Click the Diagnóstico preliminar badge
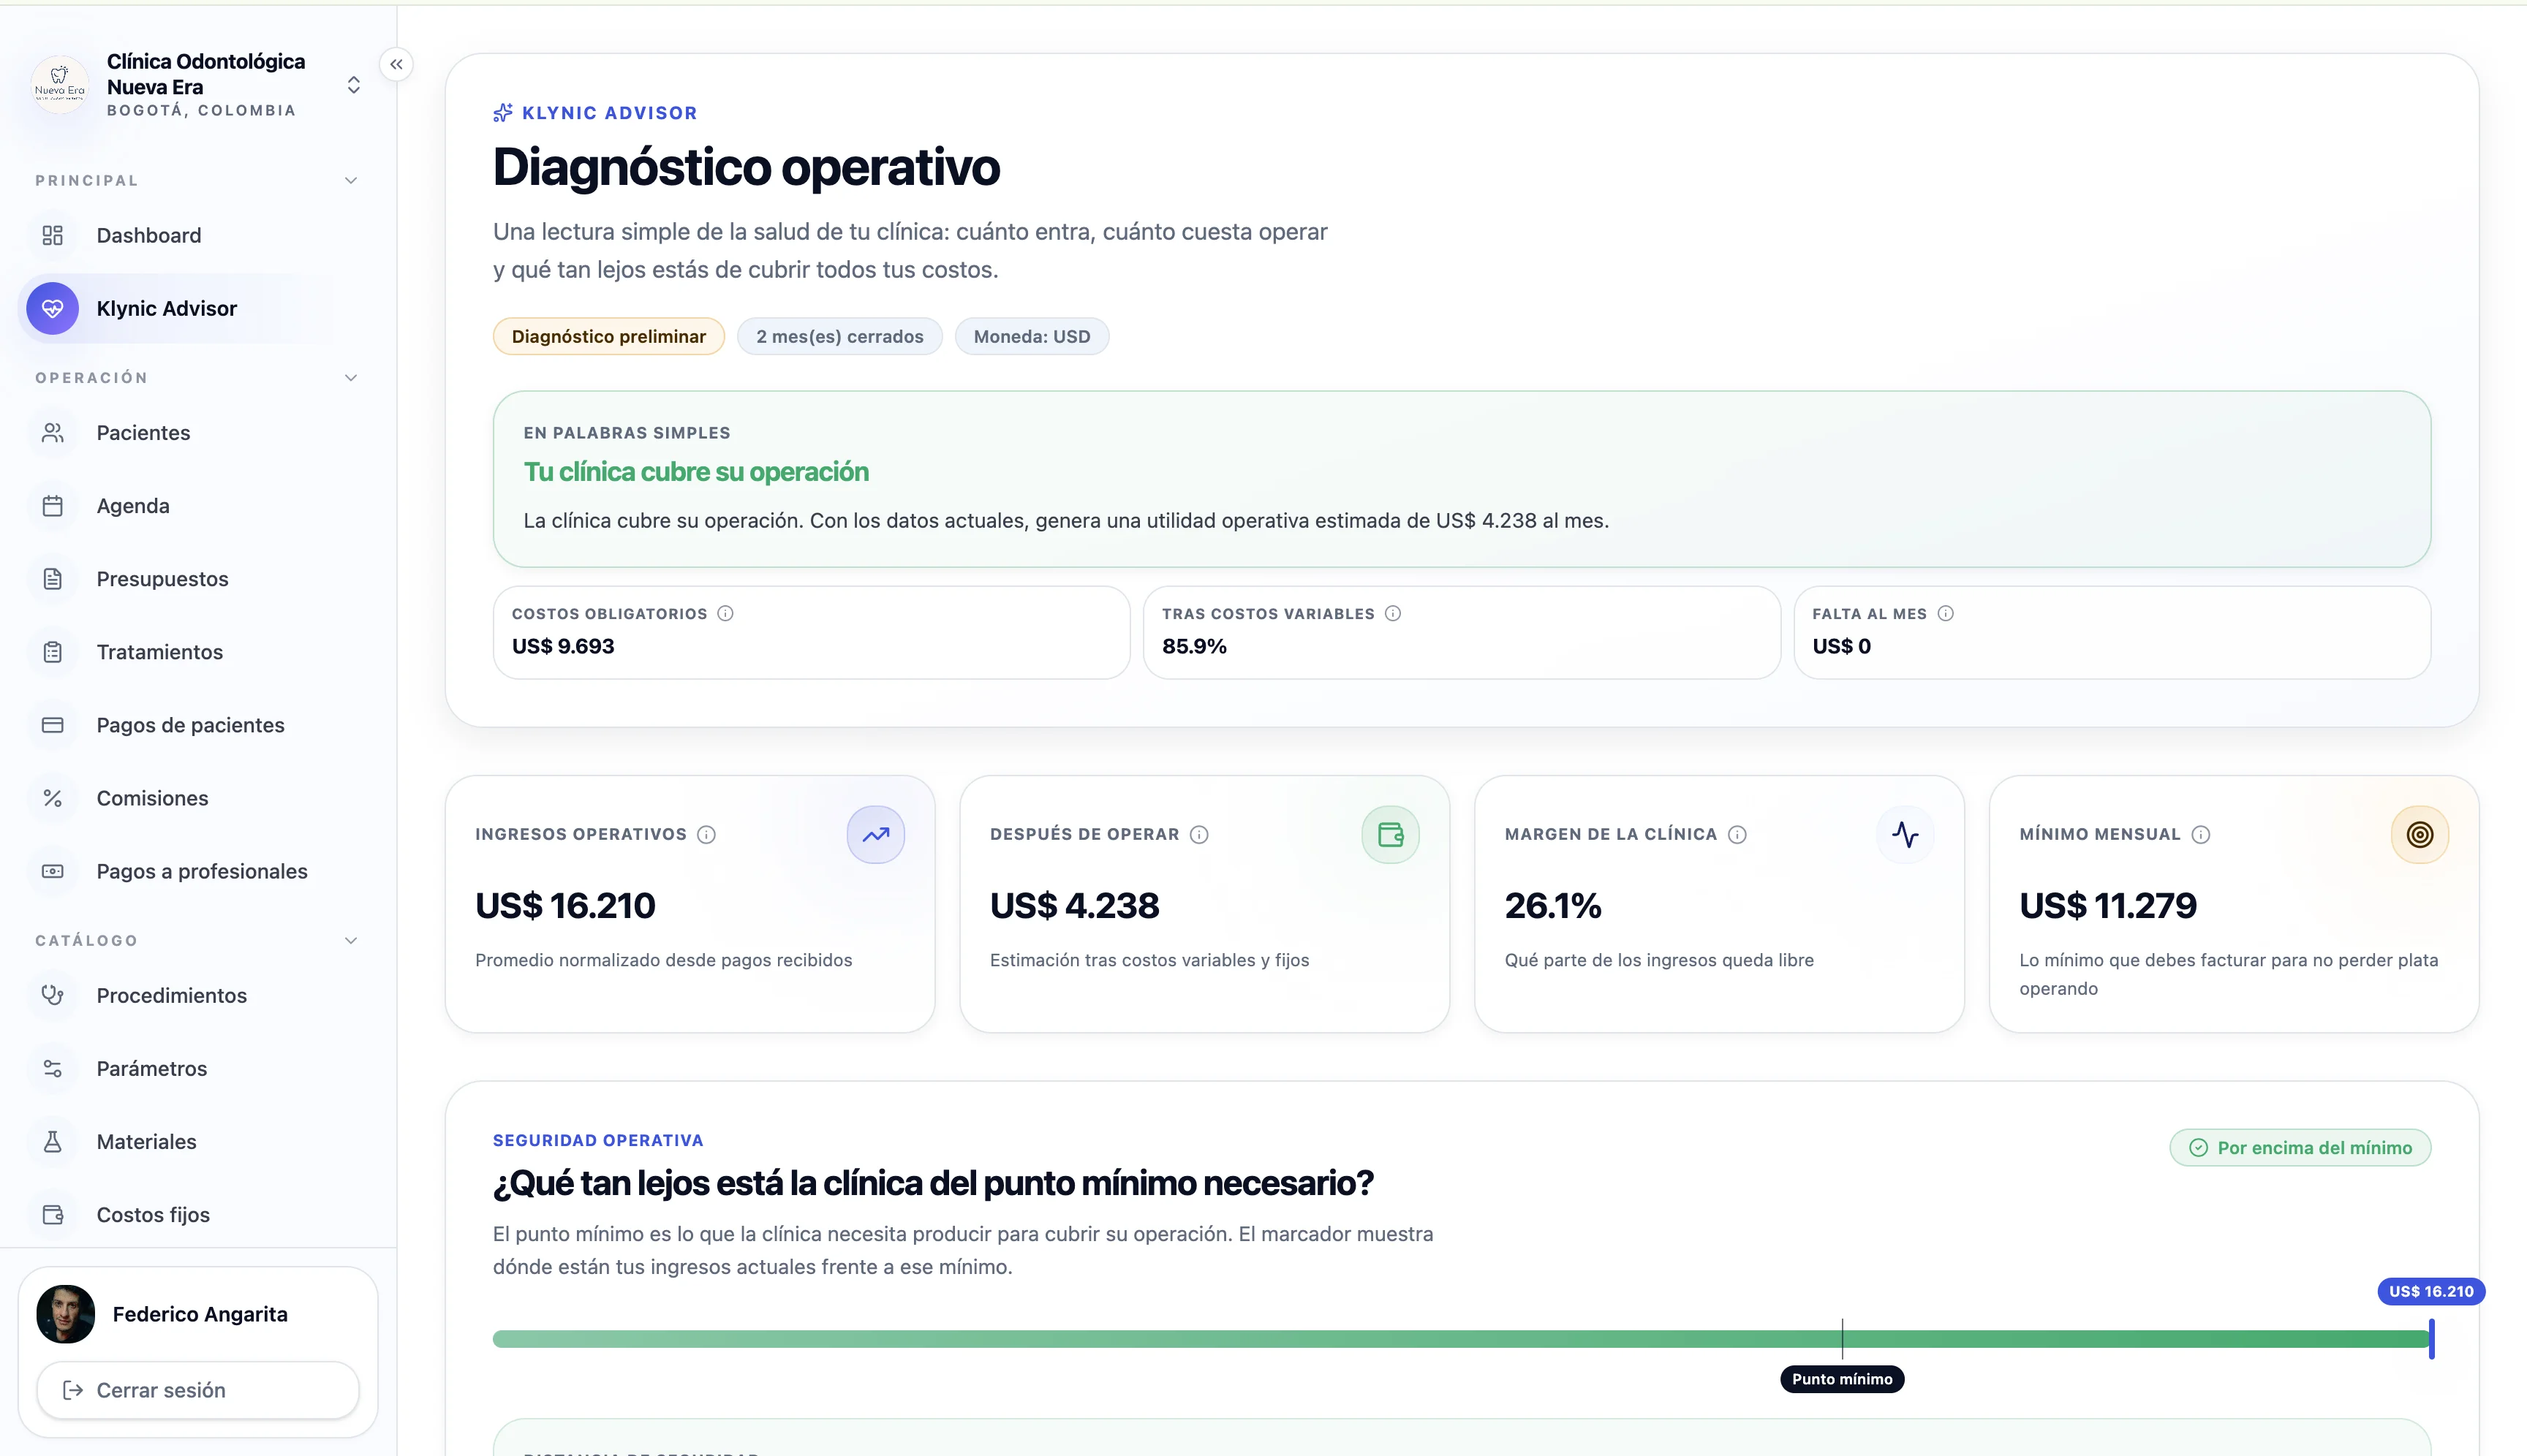 tap(608, 336)
